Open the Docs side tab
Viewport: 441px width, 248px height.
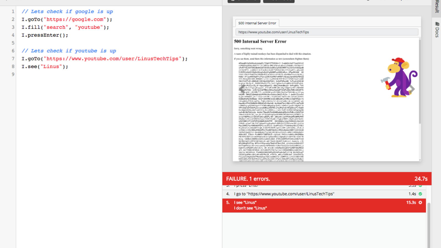pyautogui.click(x=437, y=30)
